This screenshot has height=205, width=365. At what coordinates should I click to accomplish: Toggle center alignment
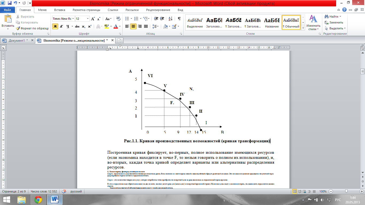click(133, 26)
